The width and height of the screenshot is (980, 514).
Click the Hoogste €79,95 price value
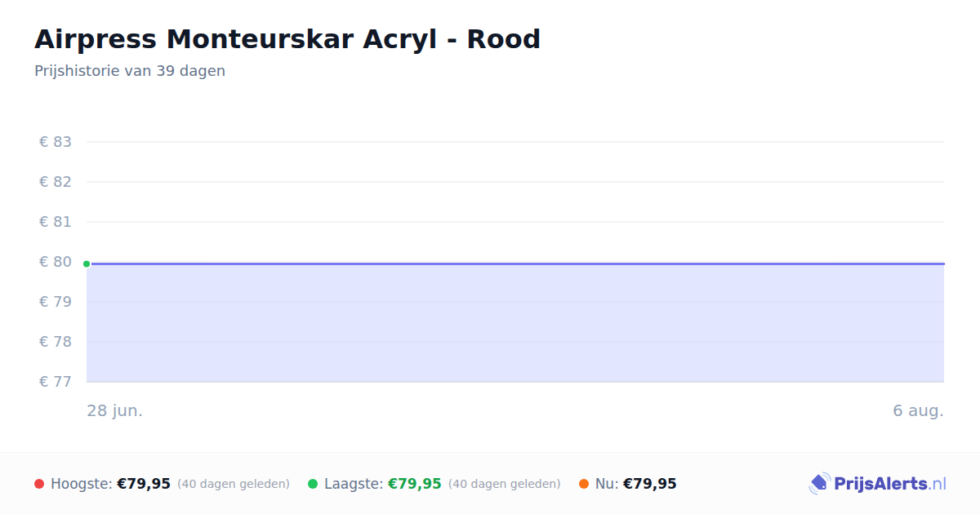click(x=144, y=485)
